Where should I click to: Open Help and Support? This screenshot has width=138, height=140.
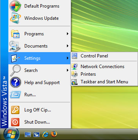[40, 83]
